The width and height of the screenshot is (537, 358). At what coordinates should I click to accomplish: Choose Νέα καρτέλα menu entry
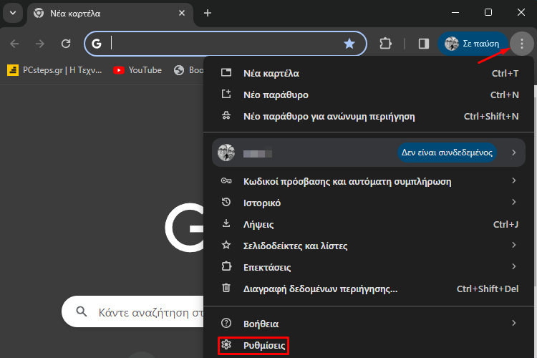tap(369, 73)
